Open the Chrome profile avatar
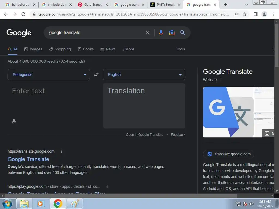 264,14
